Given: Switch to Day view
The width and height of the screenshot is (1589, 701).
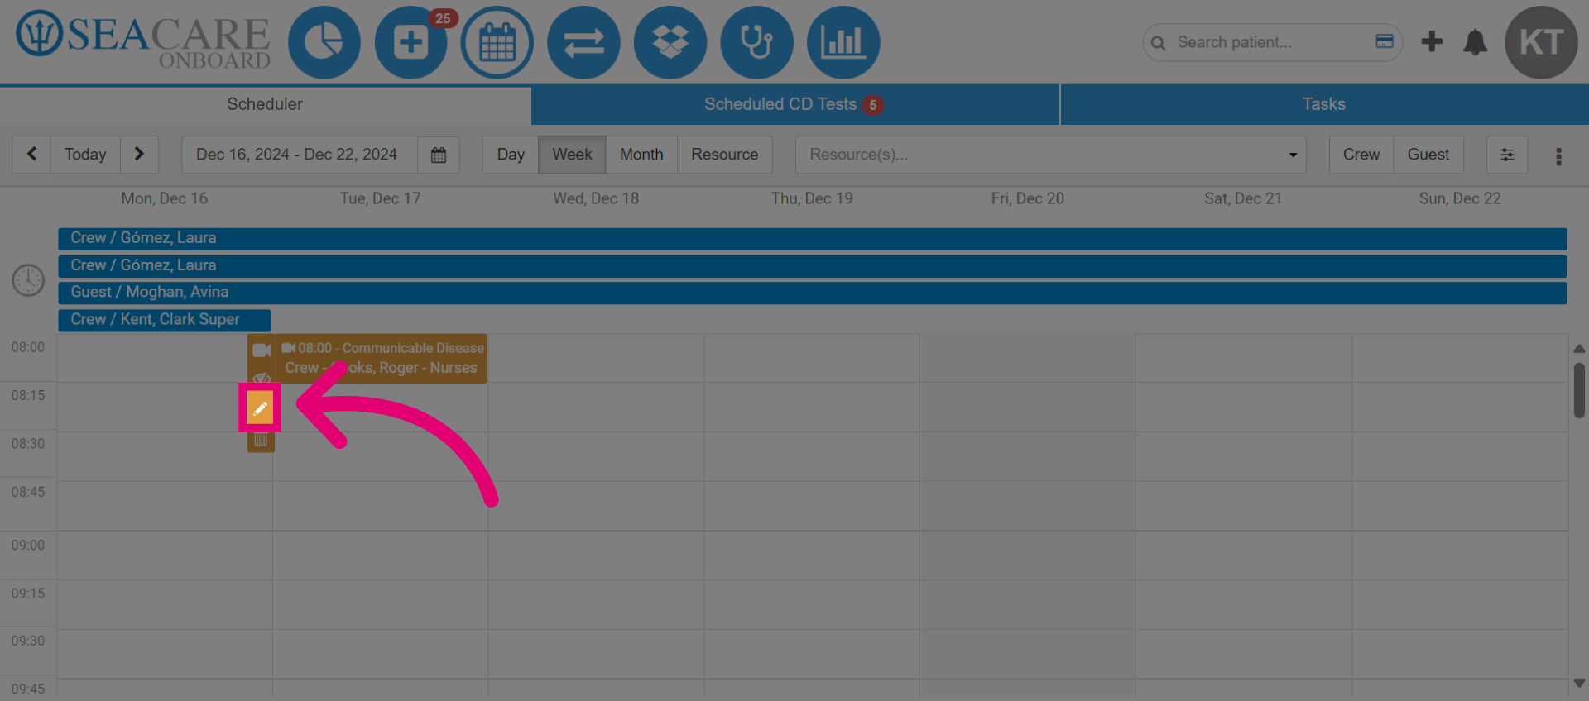Looking at the screenshot, I should point(511,155).
